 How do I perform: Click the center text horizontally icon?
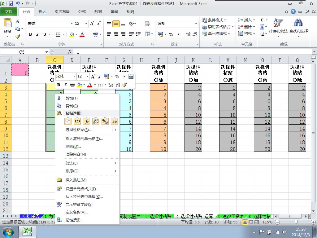pyautogui.click(x=116, y=34)
